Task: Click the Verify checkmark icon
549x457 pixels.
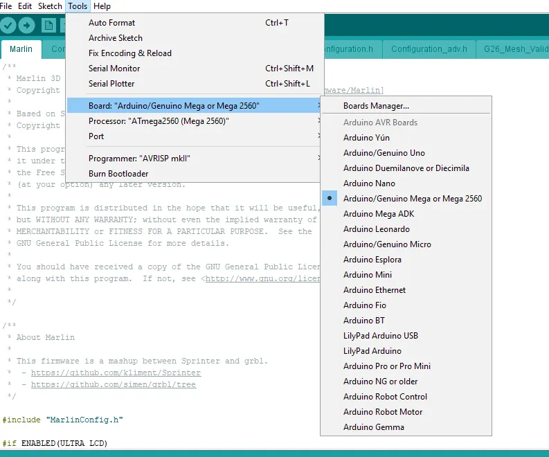Action: (x=8, y=26)
